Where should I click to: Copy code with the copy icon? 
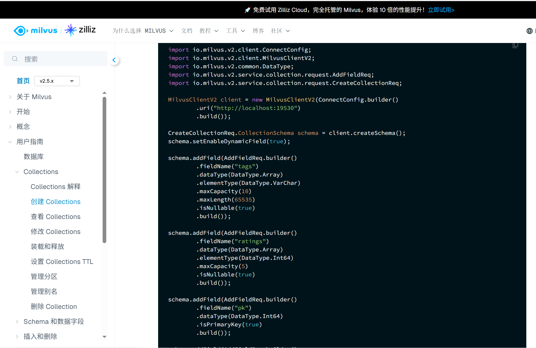tap(515, 45)
